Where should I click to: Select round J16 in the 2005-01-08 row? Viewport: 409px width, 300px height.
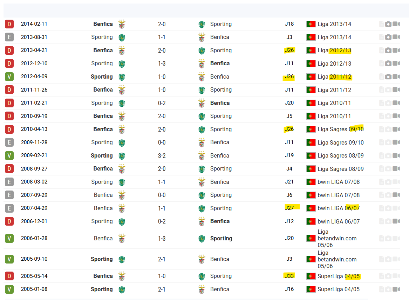point(289,289)
